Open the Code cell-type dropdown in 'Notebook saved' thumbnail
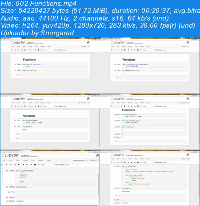The width and height of the screenshot is (200, 206). [x=47, y=165]
